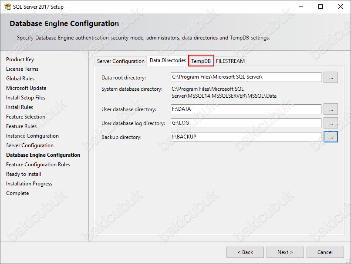
Task: Open the FILESTREAM tab
Action: point(230,61)
